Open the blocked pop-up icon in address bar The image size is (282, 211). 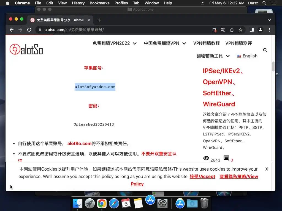[214, 30]
